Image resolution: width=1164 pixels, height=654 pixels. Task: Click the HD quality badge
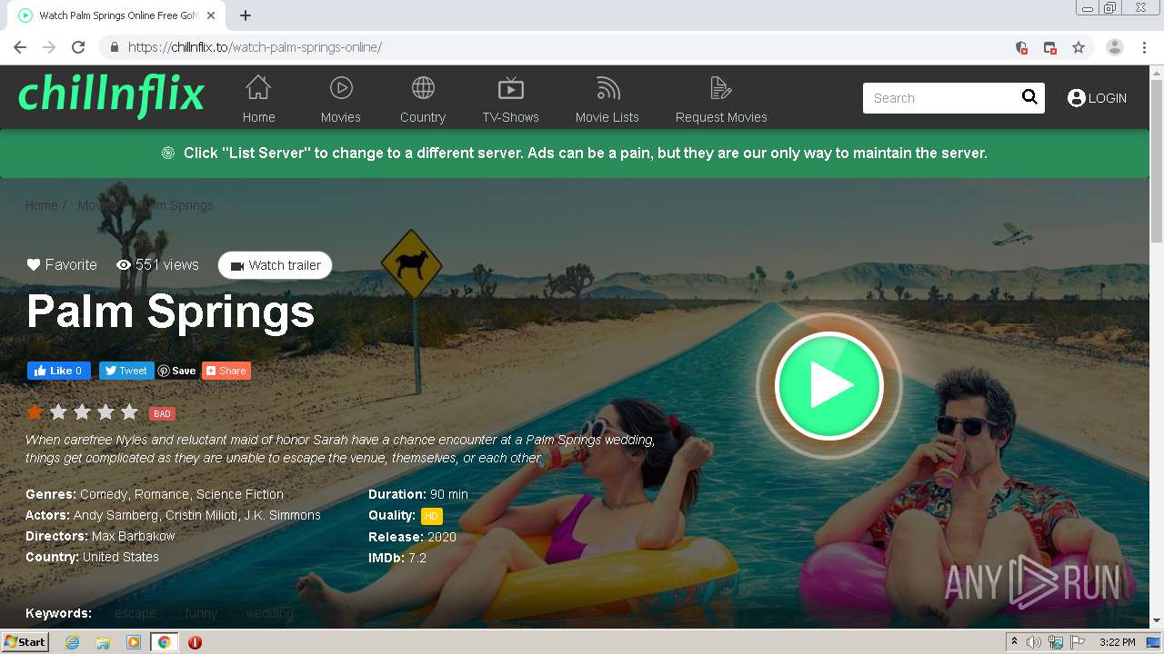click(431, 516)
